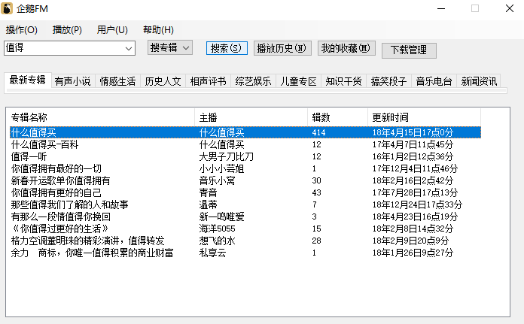Switch to the 情感生活 tab

118,81
